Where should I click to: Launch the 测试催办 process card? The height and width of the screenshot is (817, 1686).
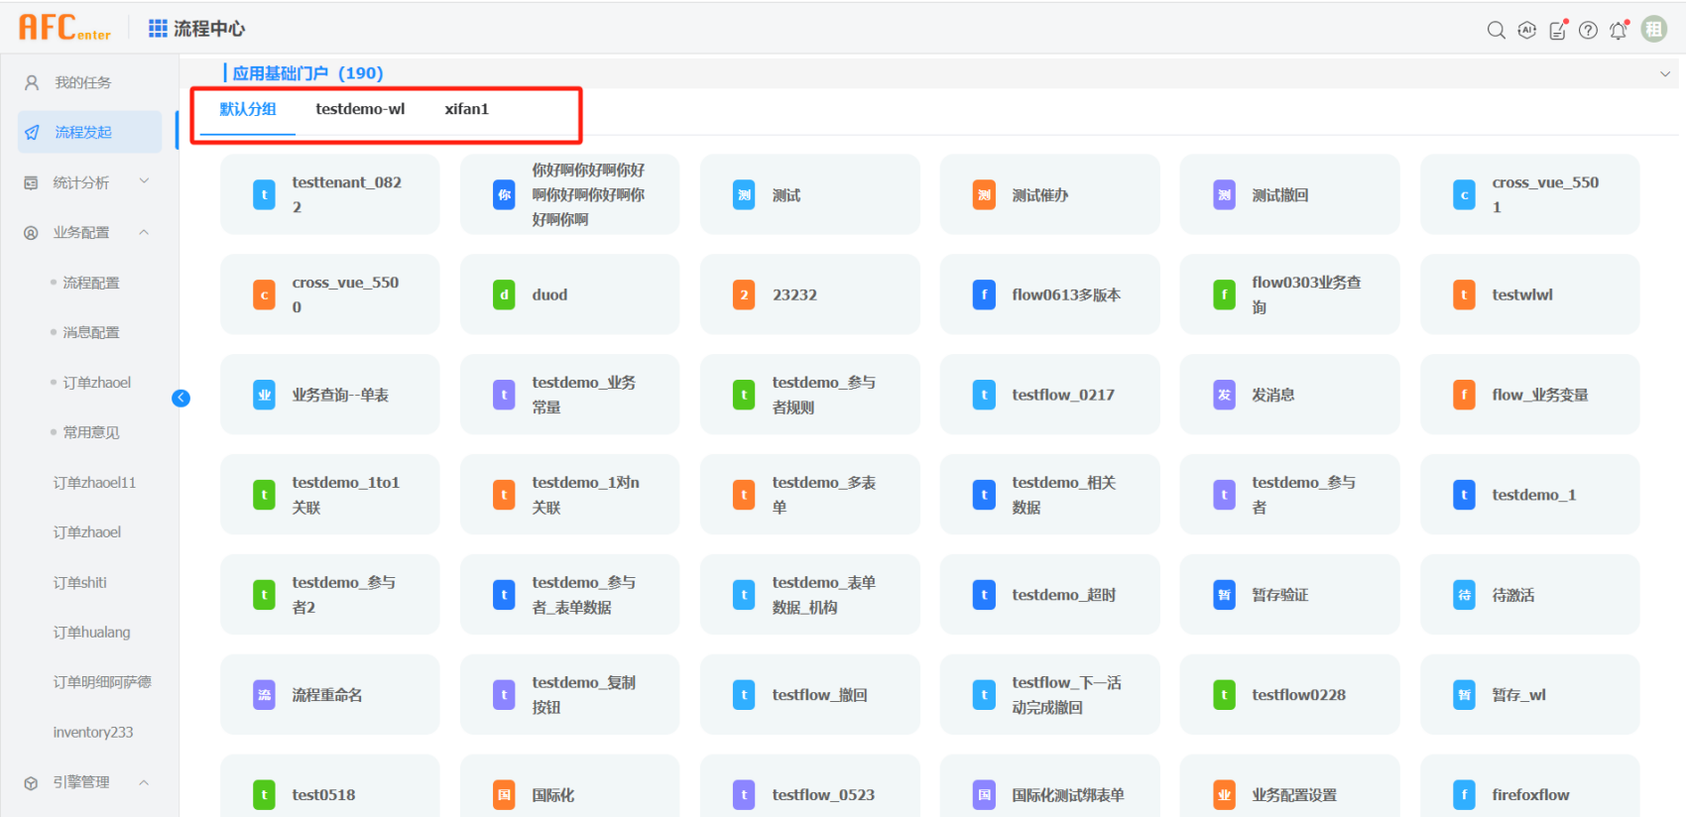coord(1049,195)
